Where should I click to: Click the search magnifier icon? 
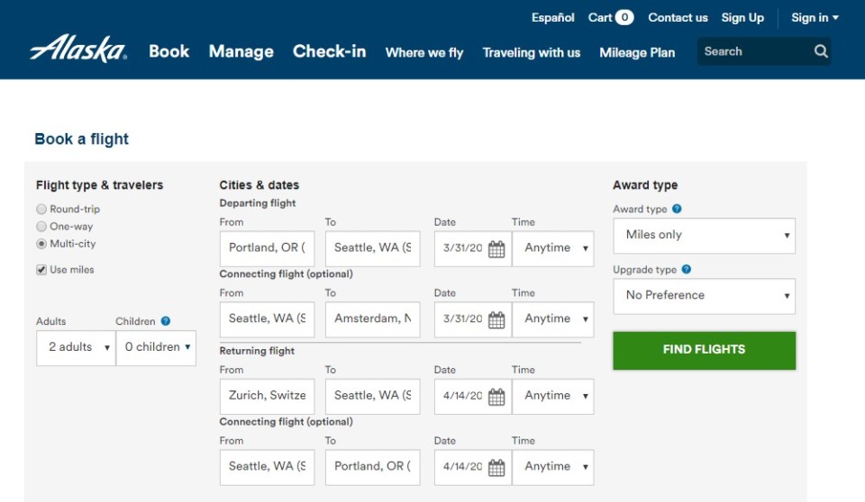pyautogui.click(x=821, y=51)
